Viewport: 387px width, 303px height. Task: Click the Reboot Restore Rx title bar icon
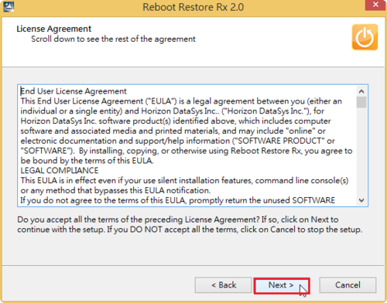(9, 6)
